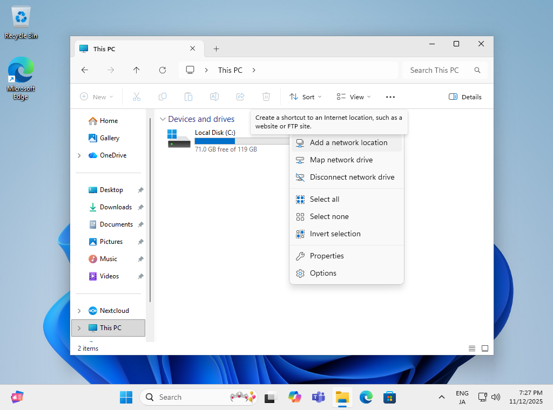Collapse the Devices and drives group
Screen dimensions: 553x410
(x=163, y=119)
